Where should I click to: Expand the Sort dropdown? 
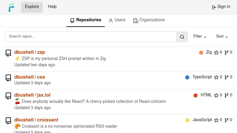click(x=222, y=37)
